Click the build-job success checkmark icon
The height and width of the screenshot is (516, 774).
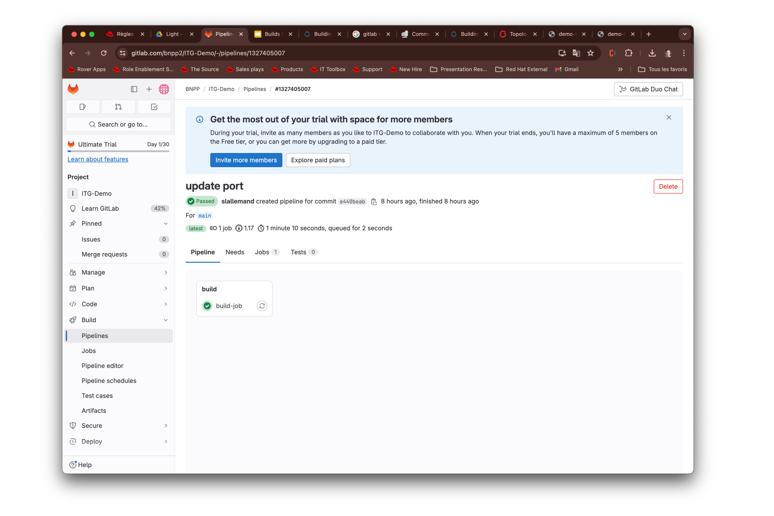tap(207, 305)
